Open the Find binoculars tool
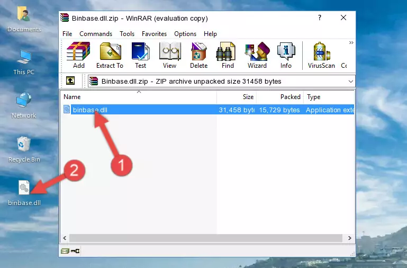The image size is (407, 268). 228,55
